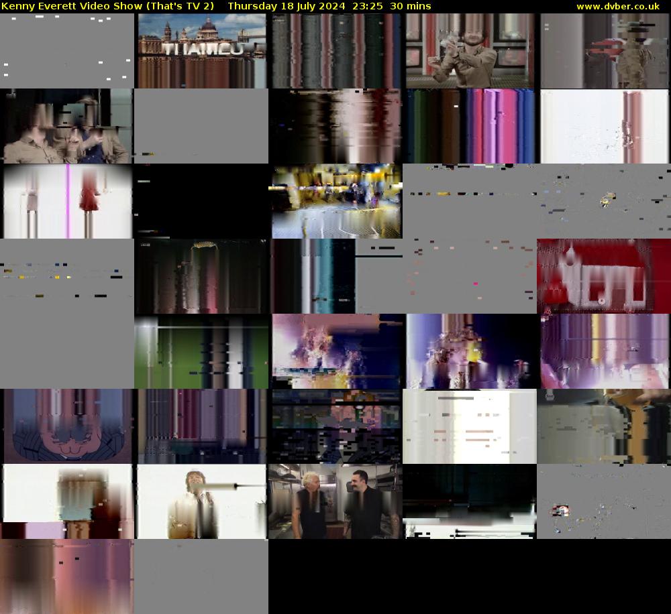Select the pink and purple explosion thumbnail
671x614 pixels.
pos(335,351)
